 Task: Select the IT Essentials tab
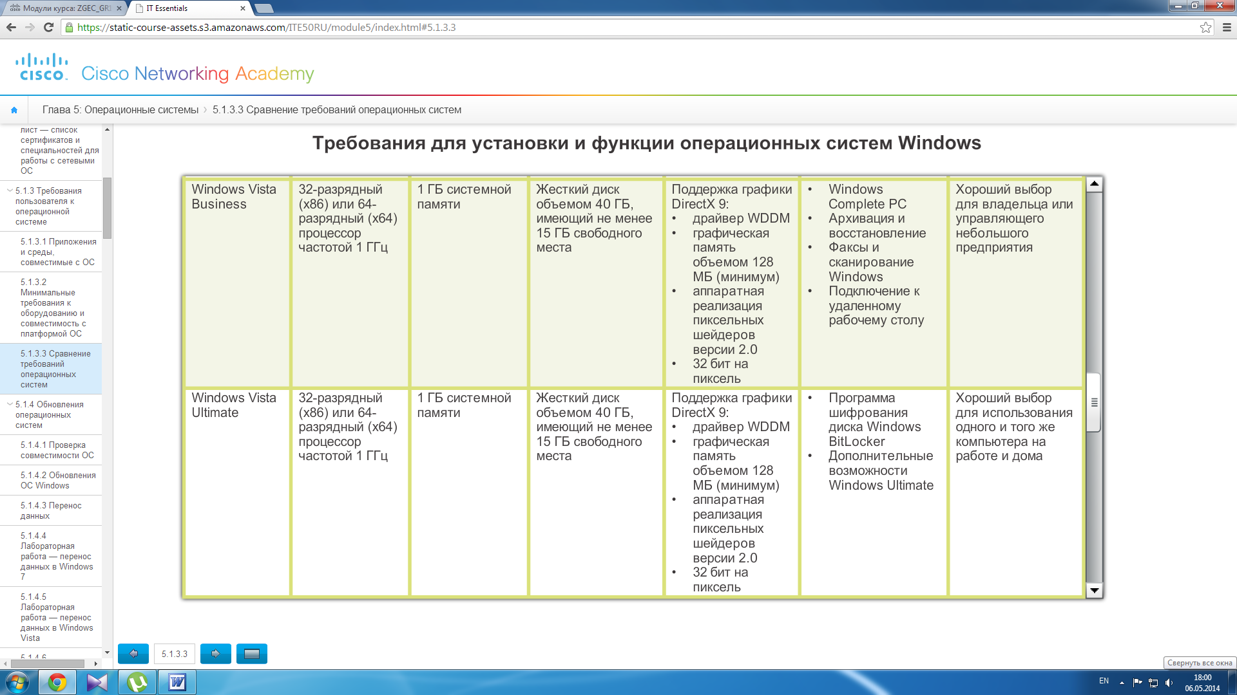click(190, 8)
